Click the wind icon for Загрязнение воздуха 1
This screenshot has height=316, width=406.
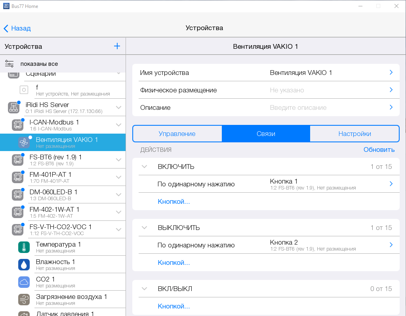[24, 299]
